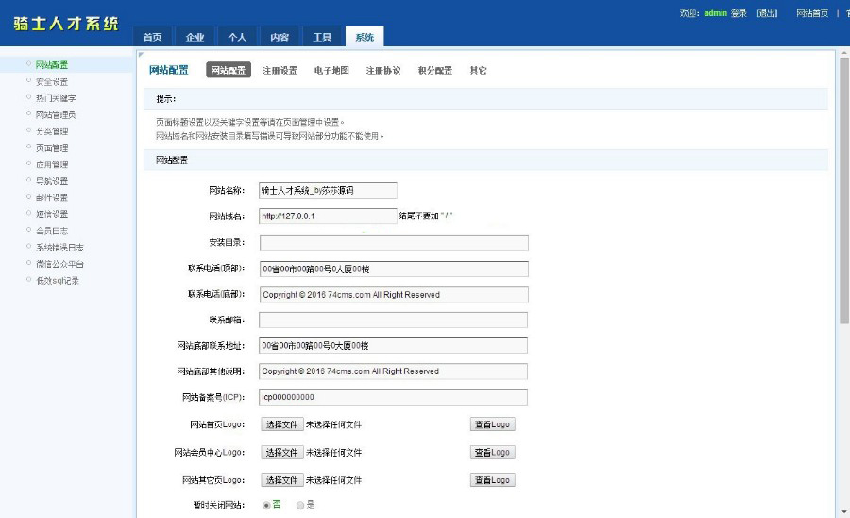The image size is (850, 518).
Task: Select 是 to temporarily close the website
Action: (x=300, y=505)
